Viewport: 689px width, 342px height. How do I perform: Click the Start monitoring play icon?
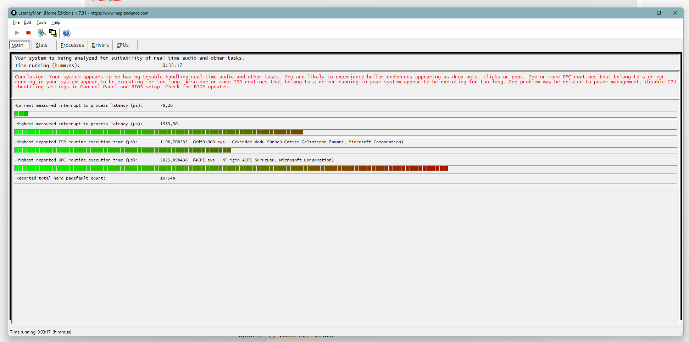pyautogui.click(x=17, y=33)
